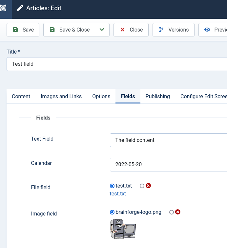Open the Images and Links tab

(61, 96)
